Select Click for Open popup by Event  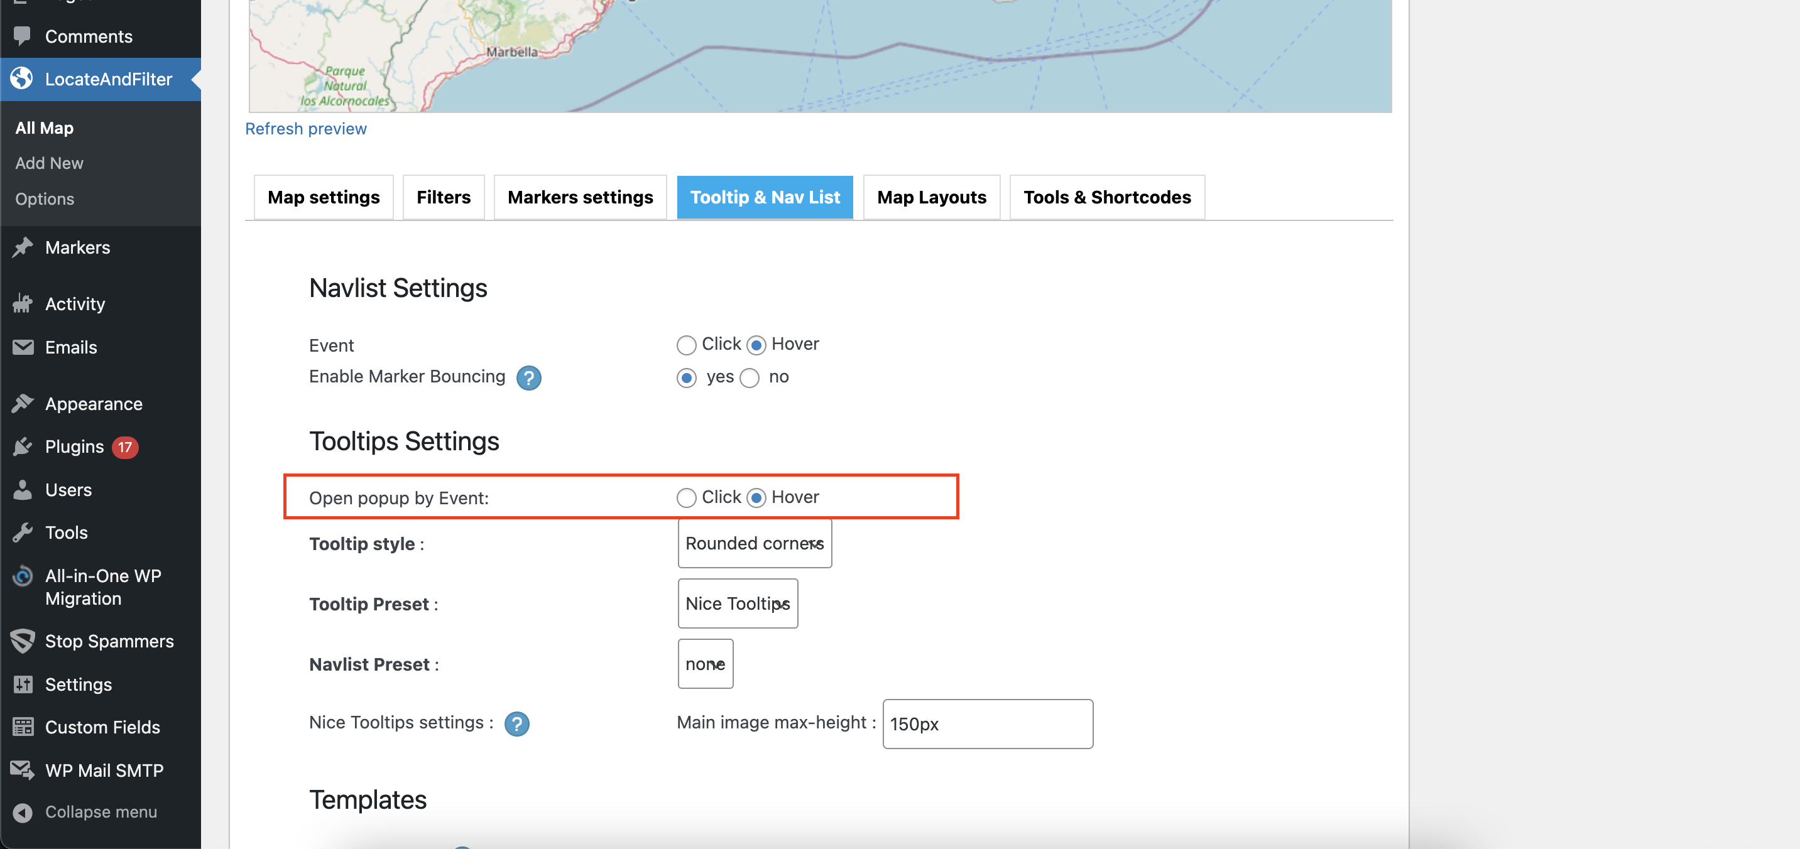click(x=686, y=498)
